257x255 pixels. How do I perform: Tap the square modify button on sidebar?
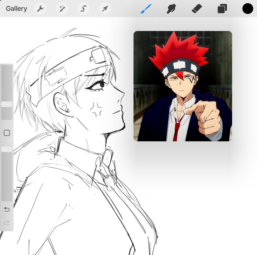pyautogui.click(x=7, y=133)
